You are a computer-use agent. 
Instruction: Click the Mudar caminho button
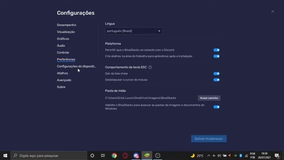click(x=209, y=98)
